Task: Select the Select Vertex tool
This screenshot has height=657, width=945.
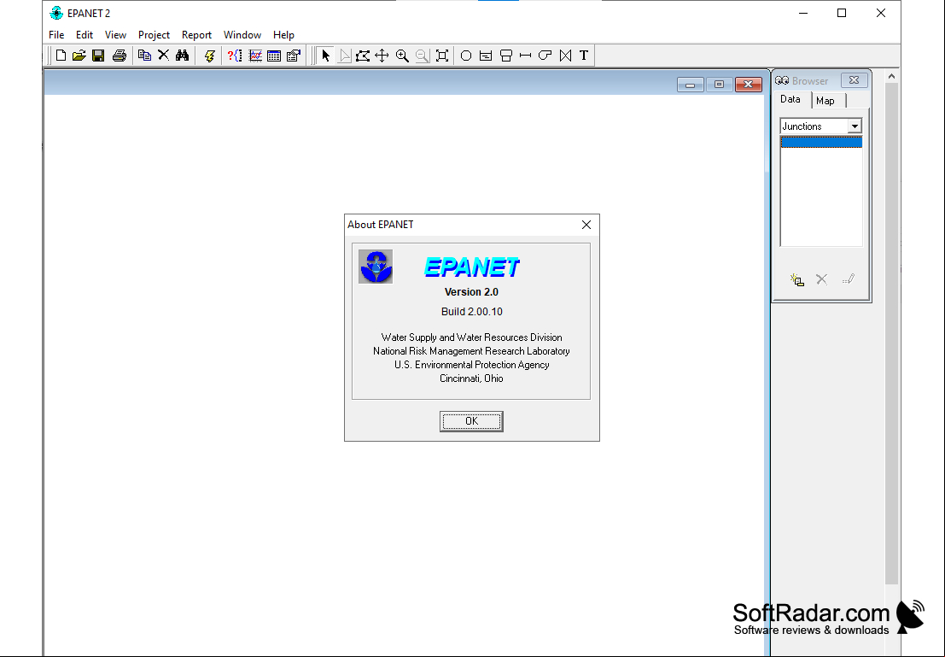Action: click(x=344, y=56)
